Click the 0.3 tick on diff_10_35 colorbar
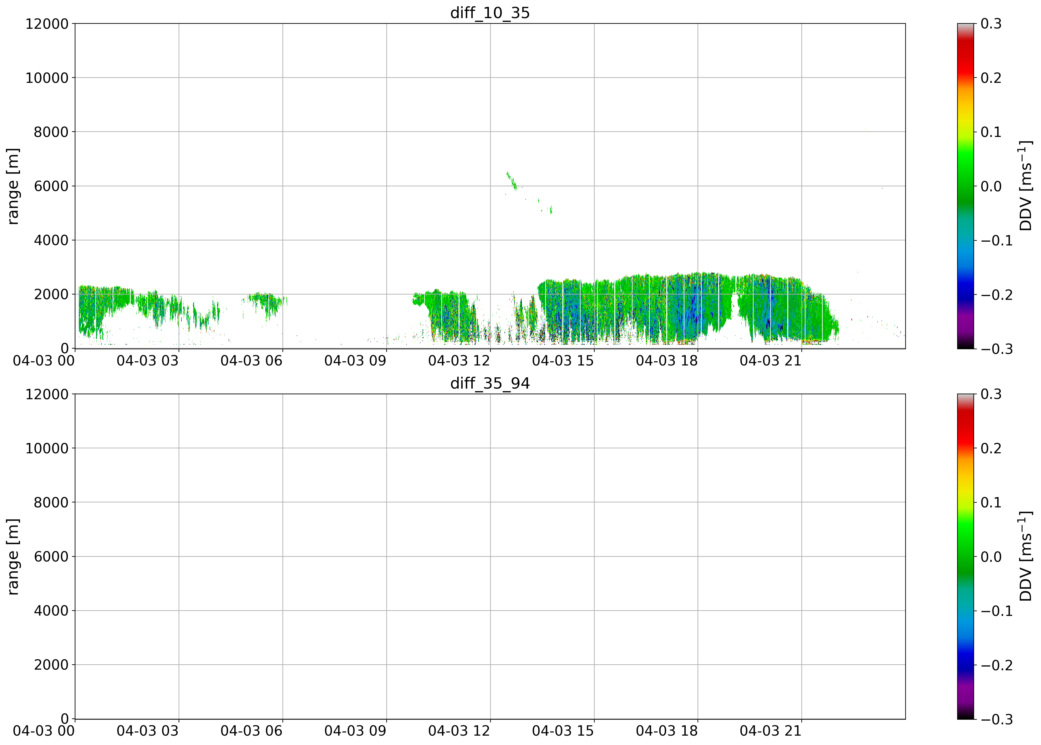 (991, 24)
